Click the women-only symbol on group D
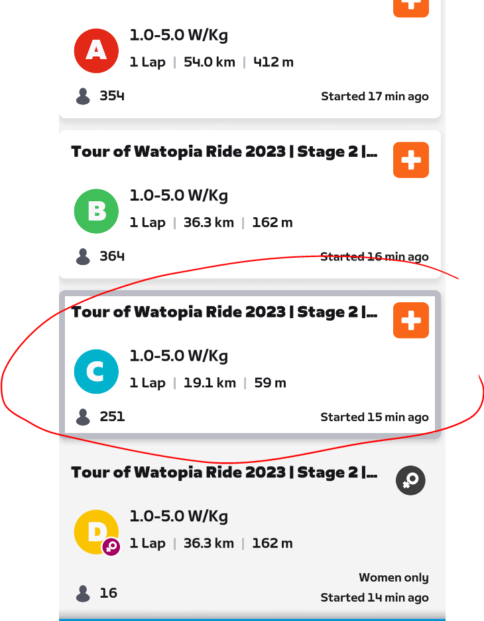 [410, 480]
